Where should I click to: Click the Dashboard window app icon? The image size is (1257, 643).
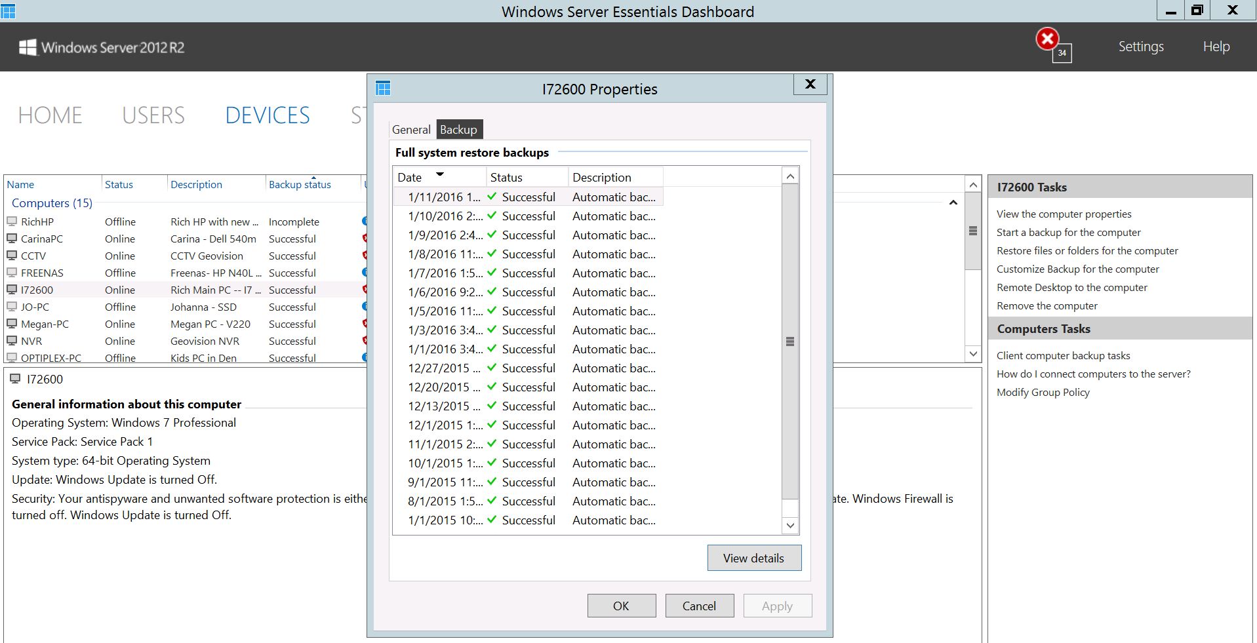point(8,11)
